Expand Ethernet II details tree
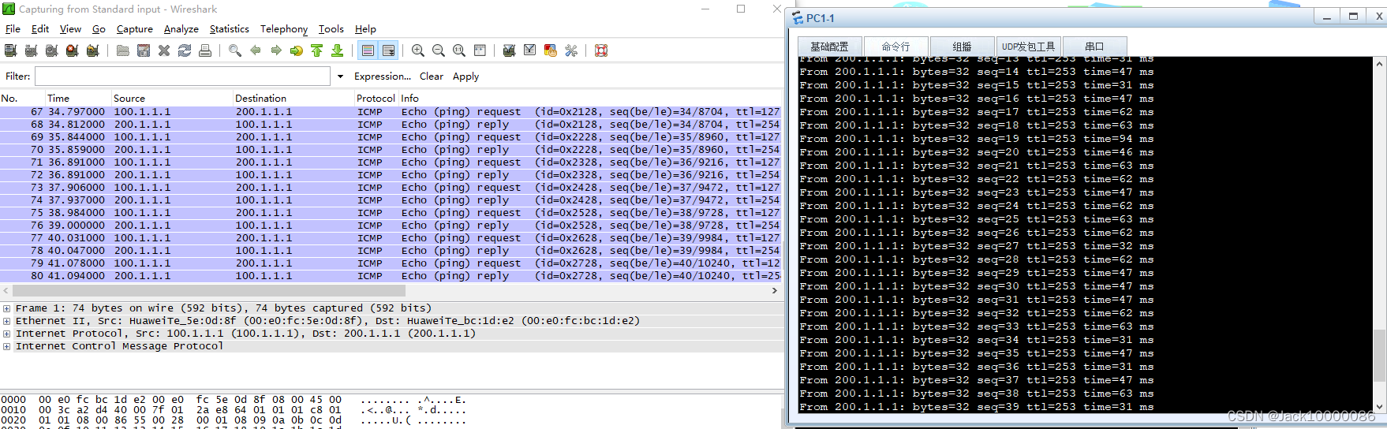This screenshot has height=429, width=1387. pos(6,321)
